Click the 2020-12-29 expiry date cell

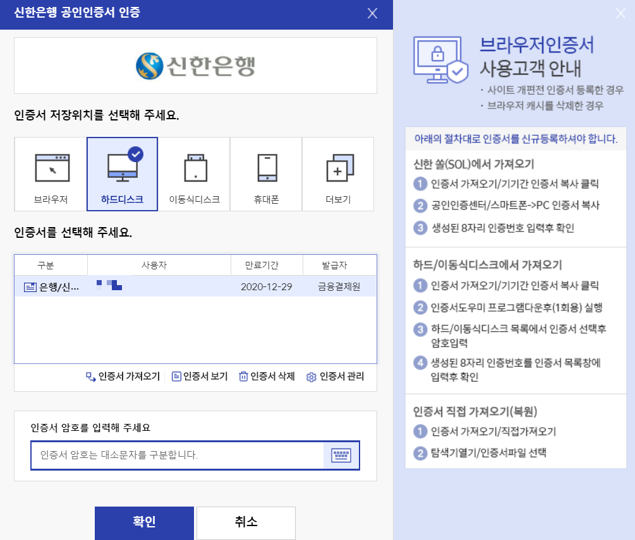tap(267, 287)
